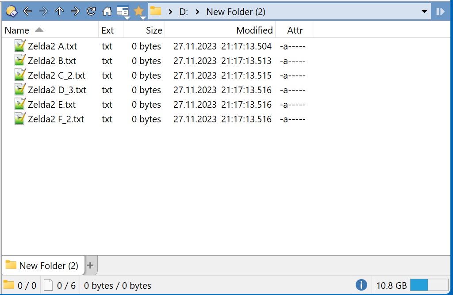Click the Zelda2 B.txt file icon
Screen dimensions: 453x295
pos(20,60)
